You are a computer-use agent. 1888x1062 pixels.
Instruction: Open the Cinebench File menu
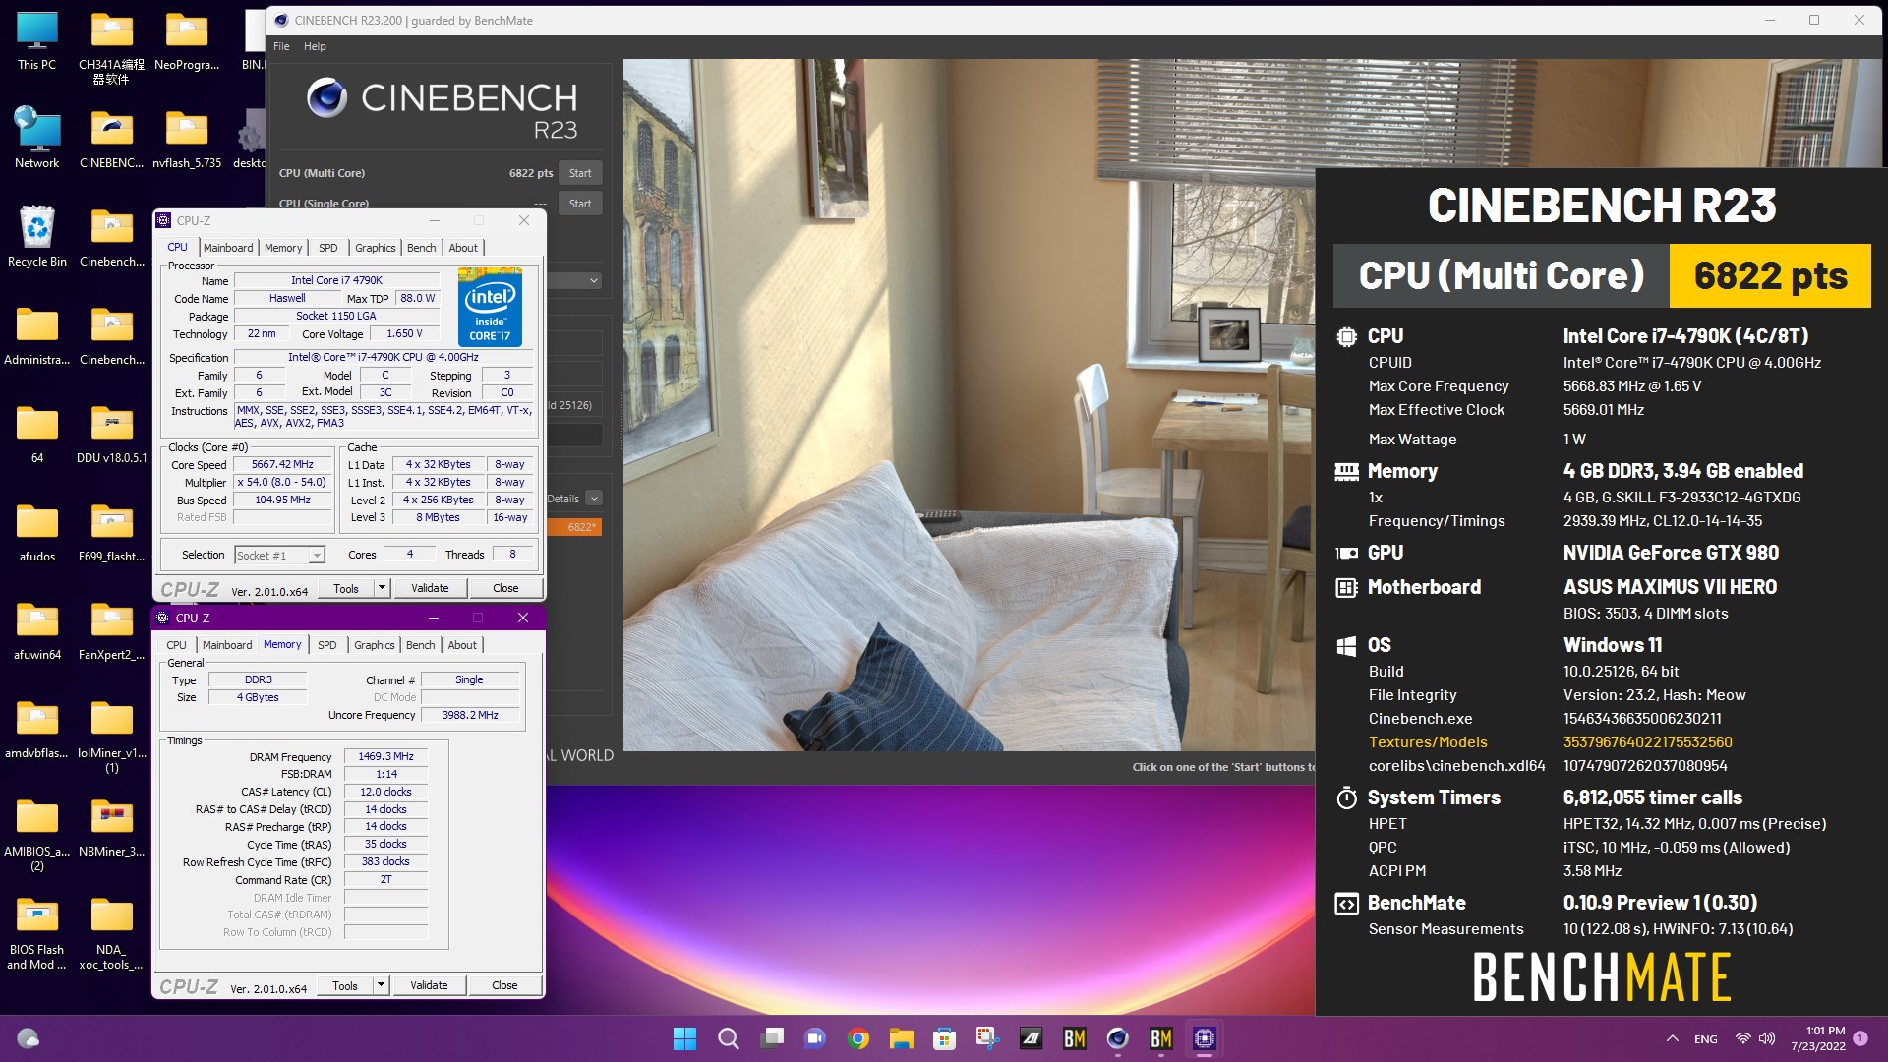281,46
